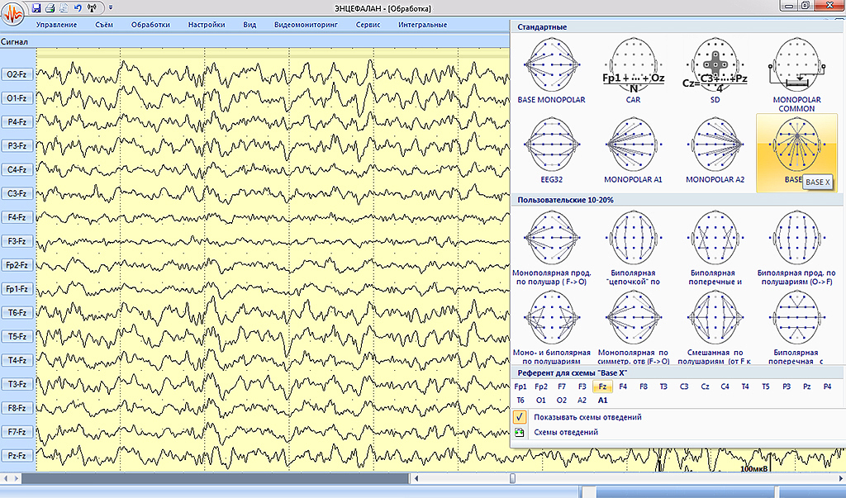Click the O2-Fz channel label button
This screenshot has width=846, height=498.
pos(17,74)
